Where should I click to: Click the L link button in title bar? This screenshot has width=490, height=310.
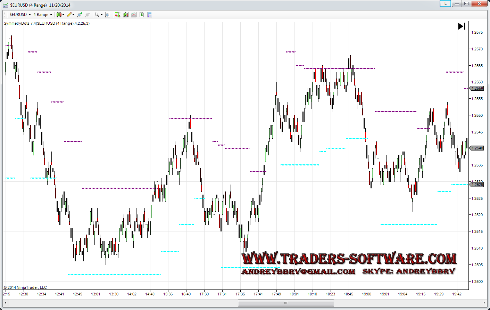tap(445, 3)
